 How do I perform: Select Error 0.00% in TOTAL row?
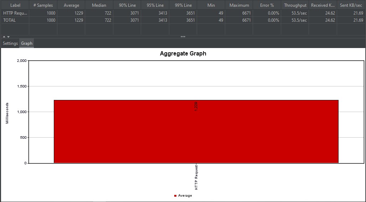[267, 20]
